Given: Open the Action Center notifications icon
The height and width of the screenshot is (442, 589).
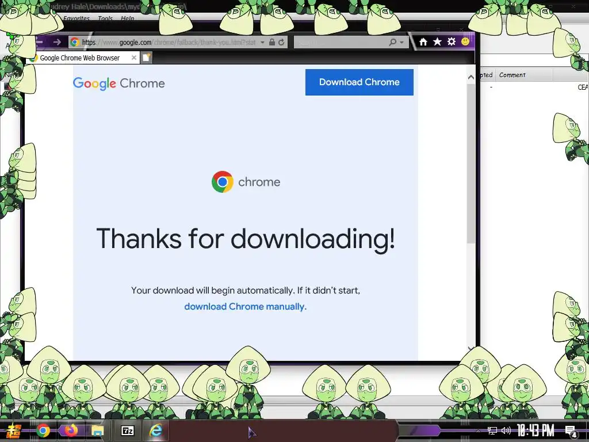Looking at the screenshot, I should point(571,431).
